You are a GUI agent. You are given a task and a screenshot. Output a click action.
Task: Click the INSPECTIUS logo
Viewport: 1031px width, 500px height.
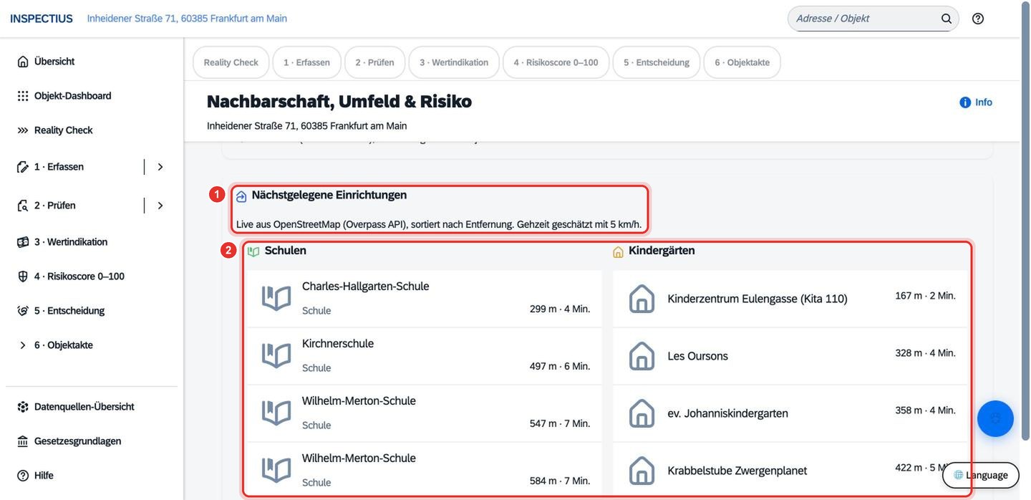pos(42,19)
